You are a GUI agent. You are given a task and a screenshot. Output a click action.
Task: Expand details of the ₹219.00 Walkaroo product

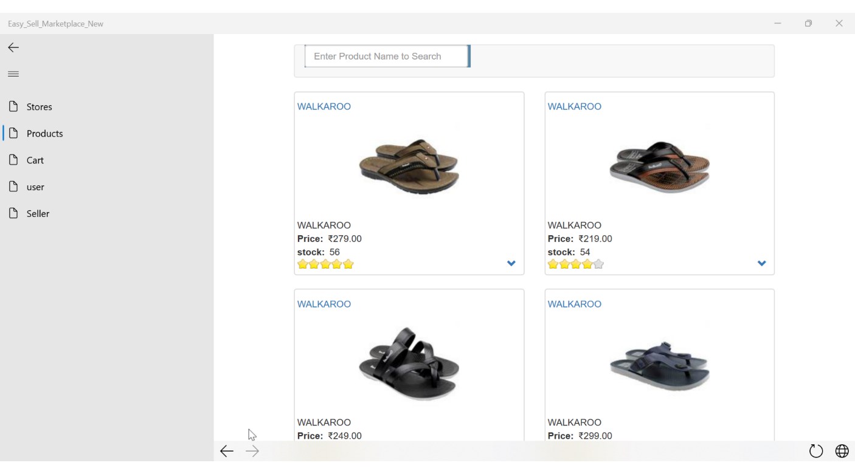761,264
